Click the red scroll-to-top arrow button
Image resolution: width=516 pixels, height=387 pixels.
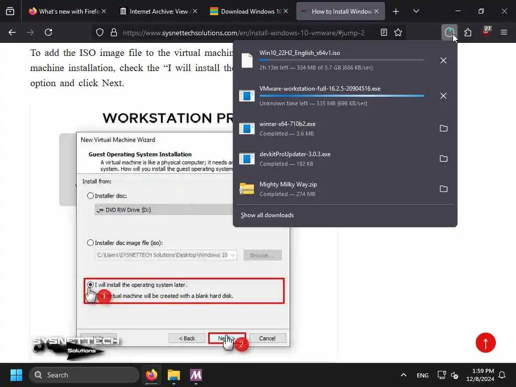click(x=485, y=343)
